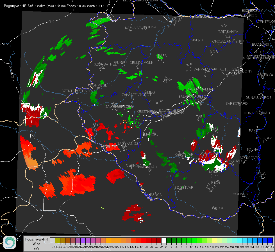Click the blue 'Vas' county label

click(x=115, y=94)
